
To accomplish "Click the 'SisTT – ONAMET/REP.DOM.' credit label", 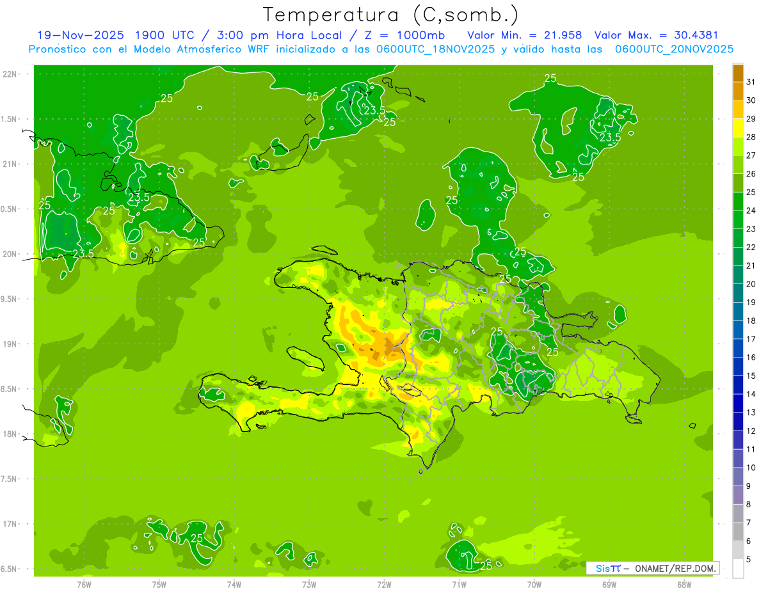I will (653, 567).
